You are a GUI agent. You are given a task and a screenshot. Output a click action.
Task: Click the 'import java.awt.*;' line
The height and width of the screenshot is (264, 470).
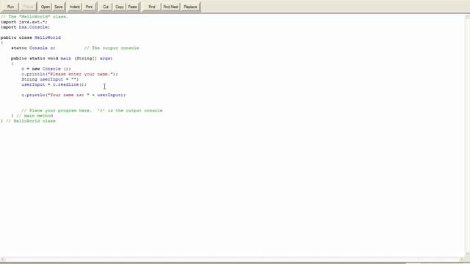[x=24, y=22]
